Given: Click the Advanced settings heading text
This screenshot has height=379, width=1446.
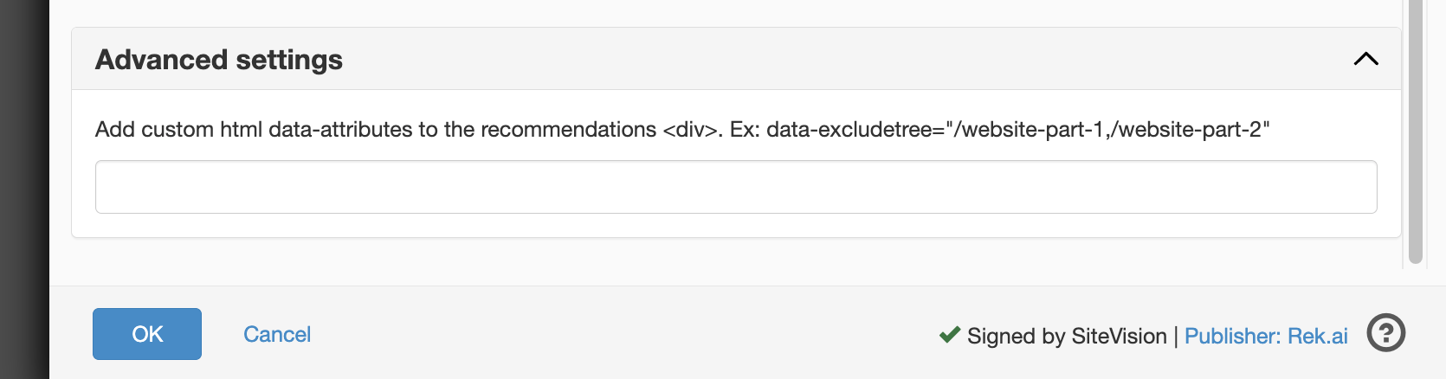Looking at the screenshot, I should [x=219, y=60].
